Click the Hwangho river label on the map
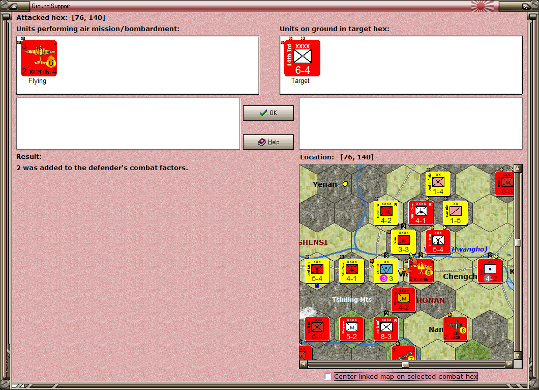 pos(469,249)
